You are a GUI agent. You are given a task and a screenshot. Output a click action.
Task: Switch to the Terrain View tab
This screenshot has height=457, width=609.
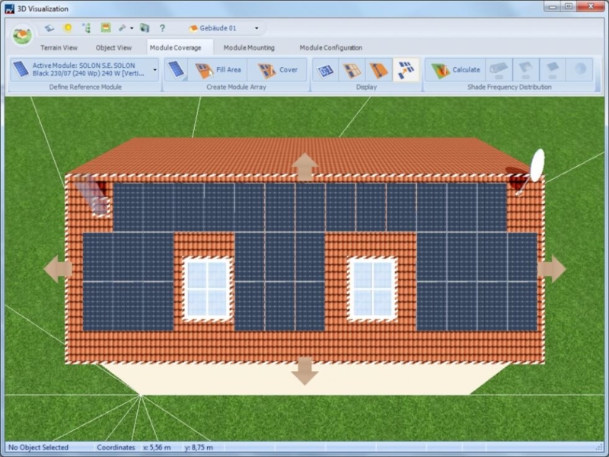click(59, 48)
